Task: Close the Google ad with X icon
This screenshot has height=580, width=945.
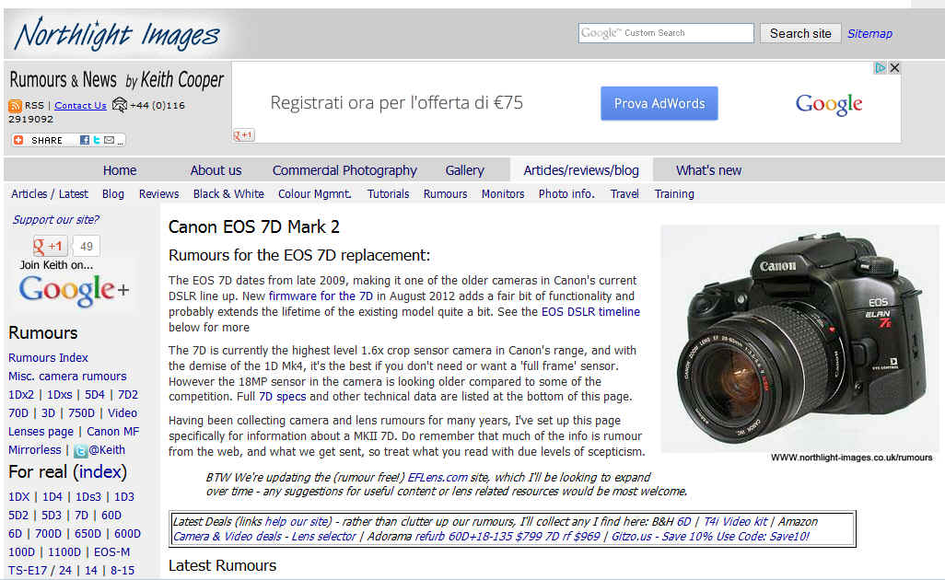Action: click(895, 68)
